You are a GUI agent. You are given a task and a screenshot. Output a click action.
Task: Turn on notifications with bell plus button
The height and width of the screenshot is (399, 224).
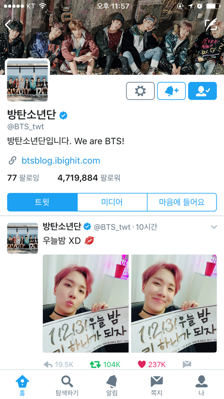coord(171,91)
